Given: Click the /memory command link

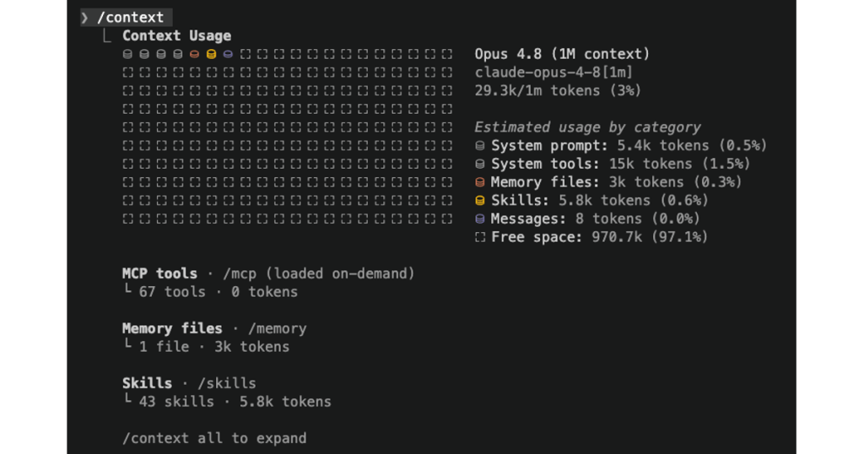Looking at the screenshot, I should (277, 328).
